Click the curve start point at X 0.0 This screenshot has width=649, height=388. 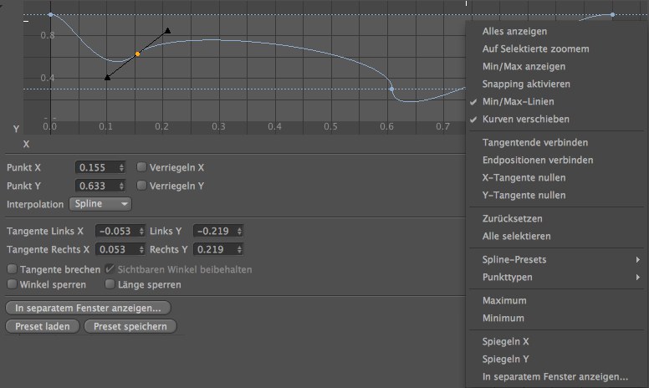[50, 15]
